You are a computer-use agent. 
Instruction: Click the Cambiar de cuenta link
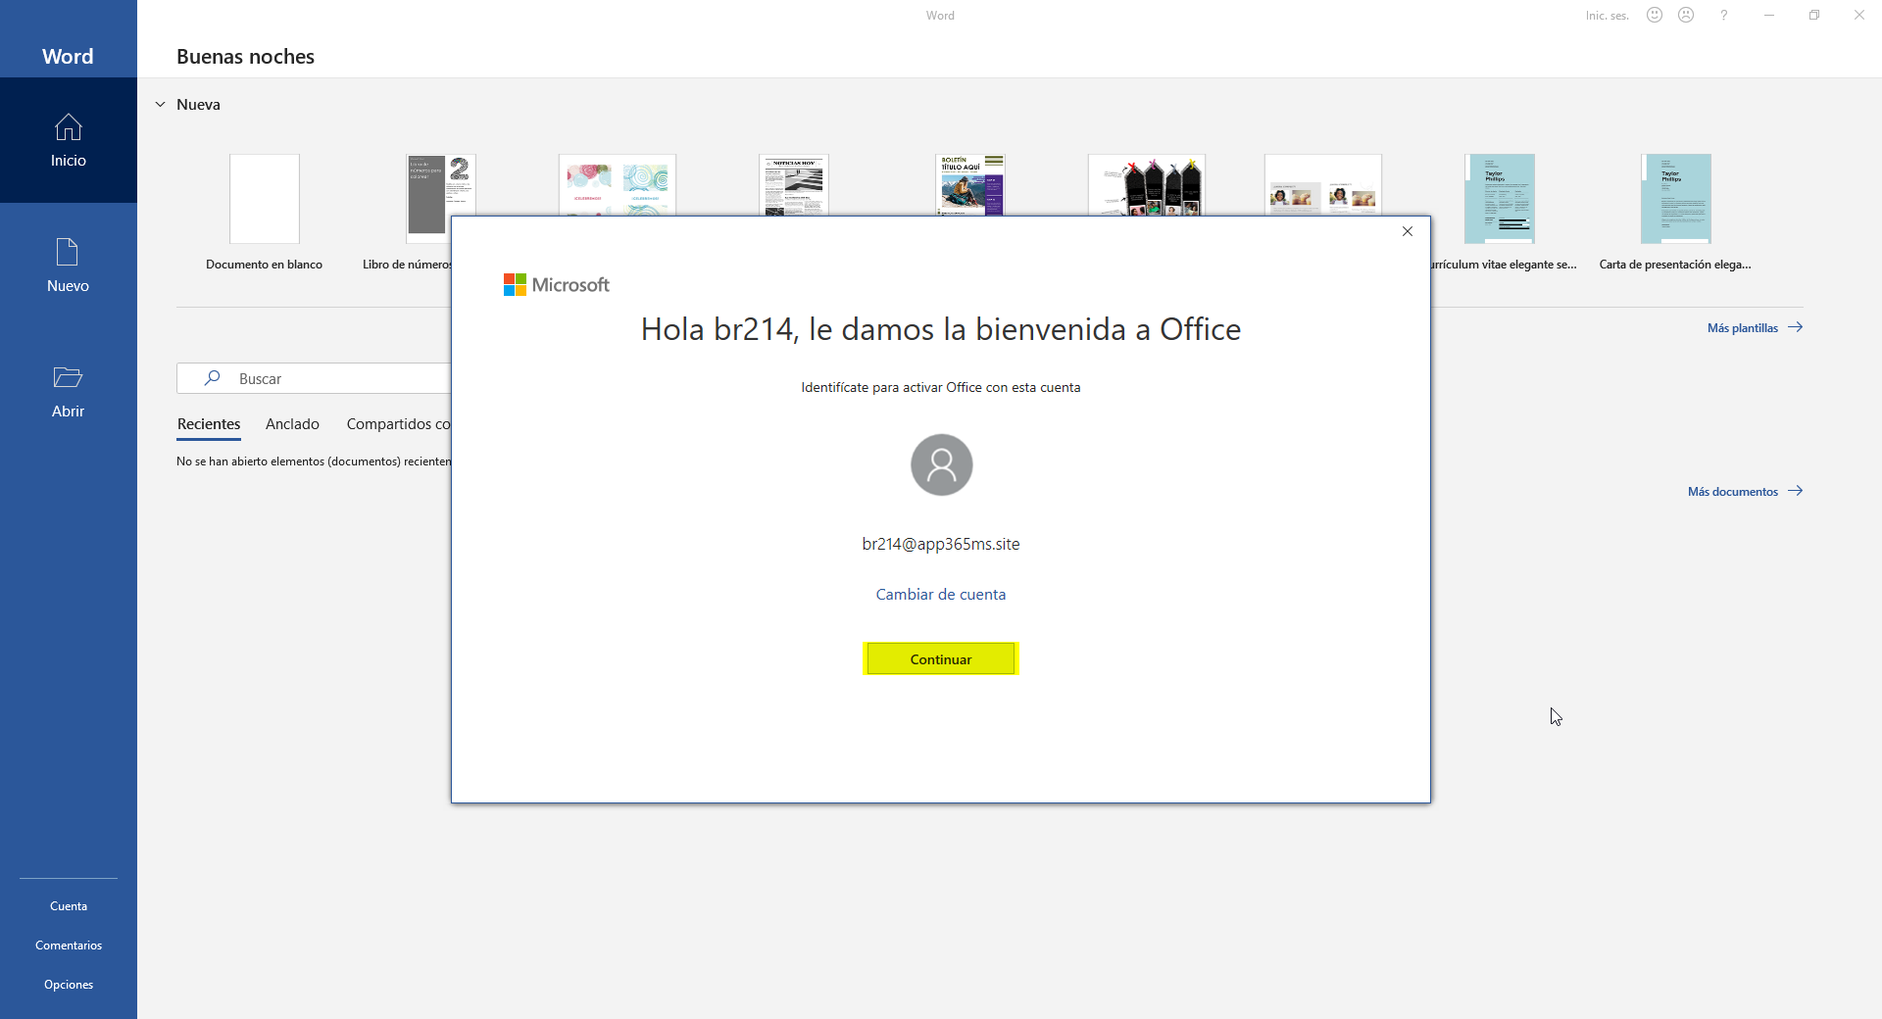coord(941,594)
